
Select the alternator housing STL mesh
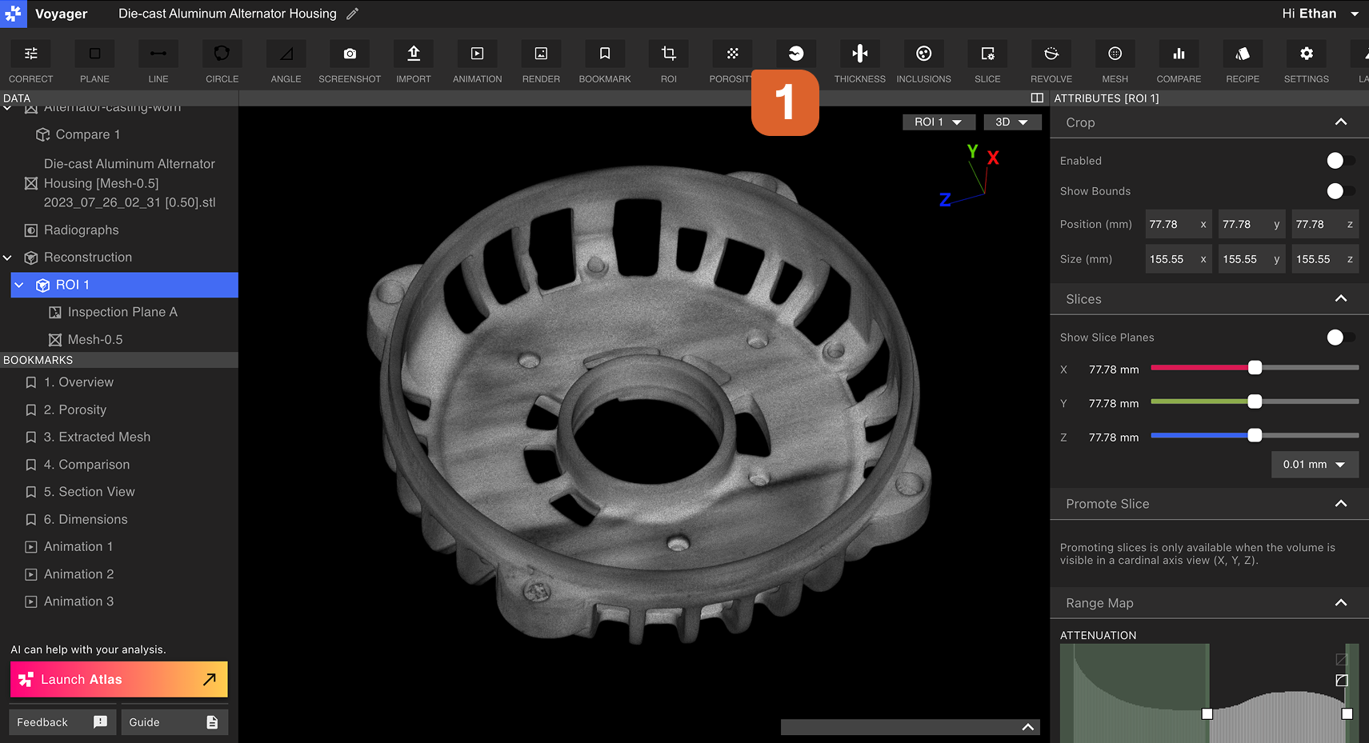point(129,183)
